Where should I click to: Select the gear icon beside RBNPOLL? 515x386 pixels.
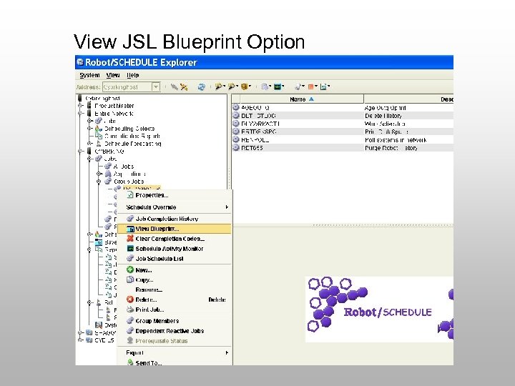point(236,139)
